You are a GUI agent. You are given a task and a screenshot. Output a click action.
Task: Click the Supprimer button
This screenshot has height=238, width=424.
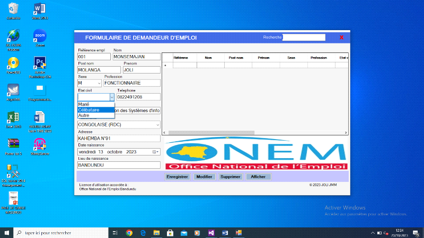coord(231,177)
